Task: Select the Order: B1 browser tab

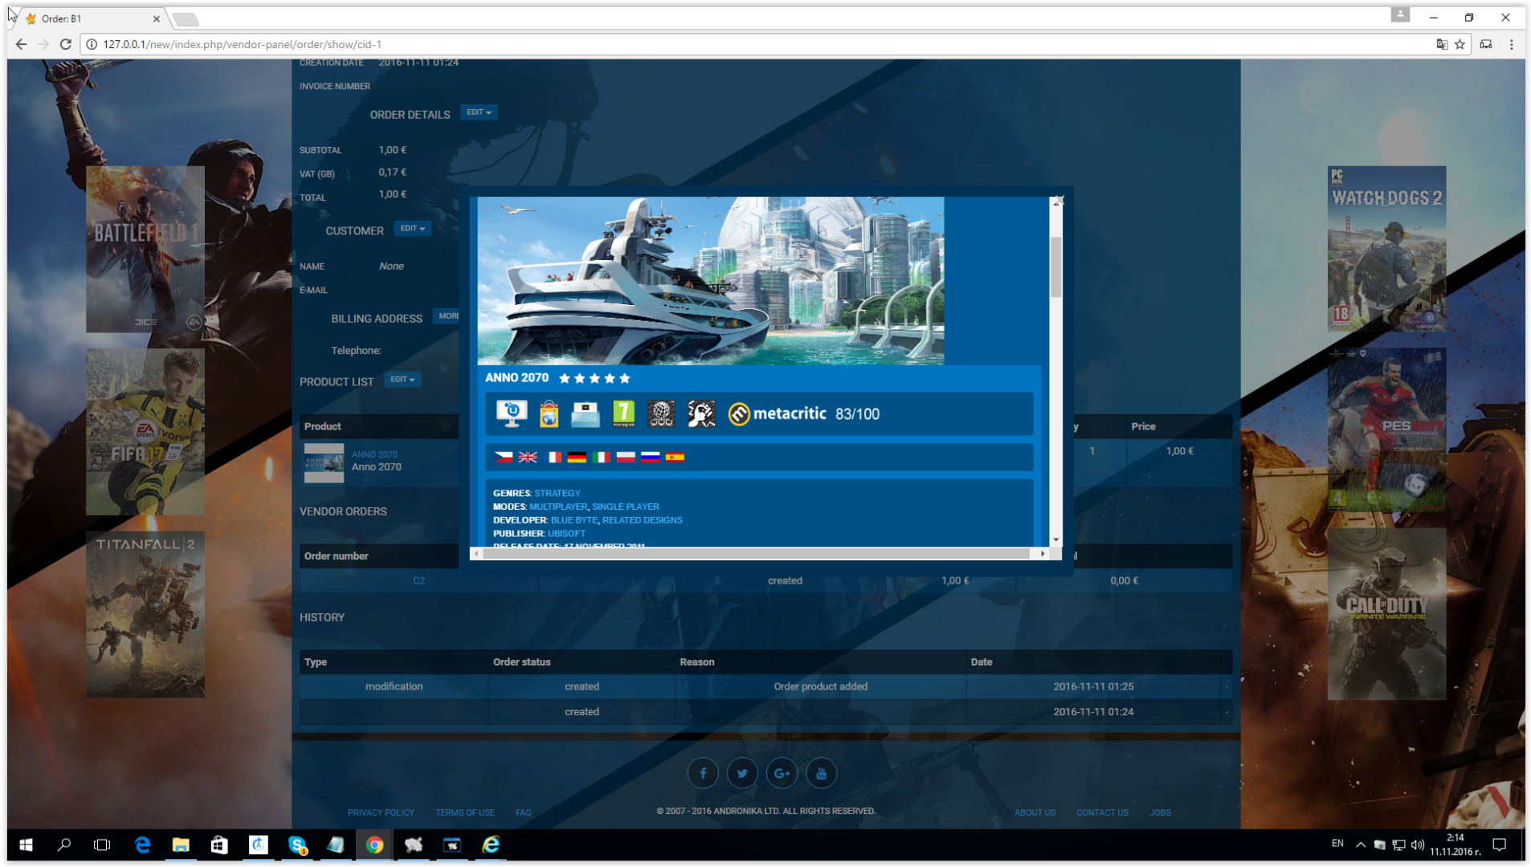Action: [92, 18]
